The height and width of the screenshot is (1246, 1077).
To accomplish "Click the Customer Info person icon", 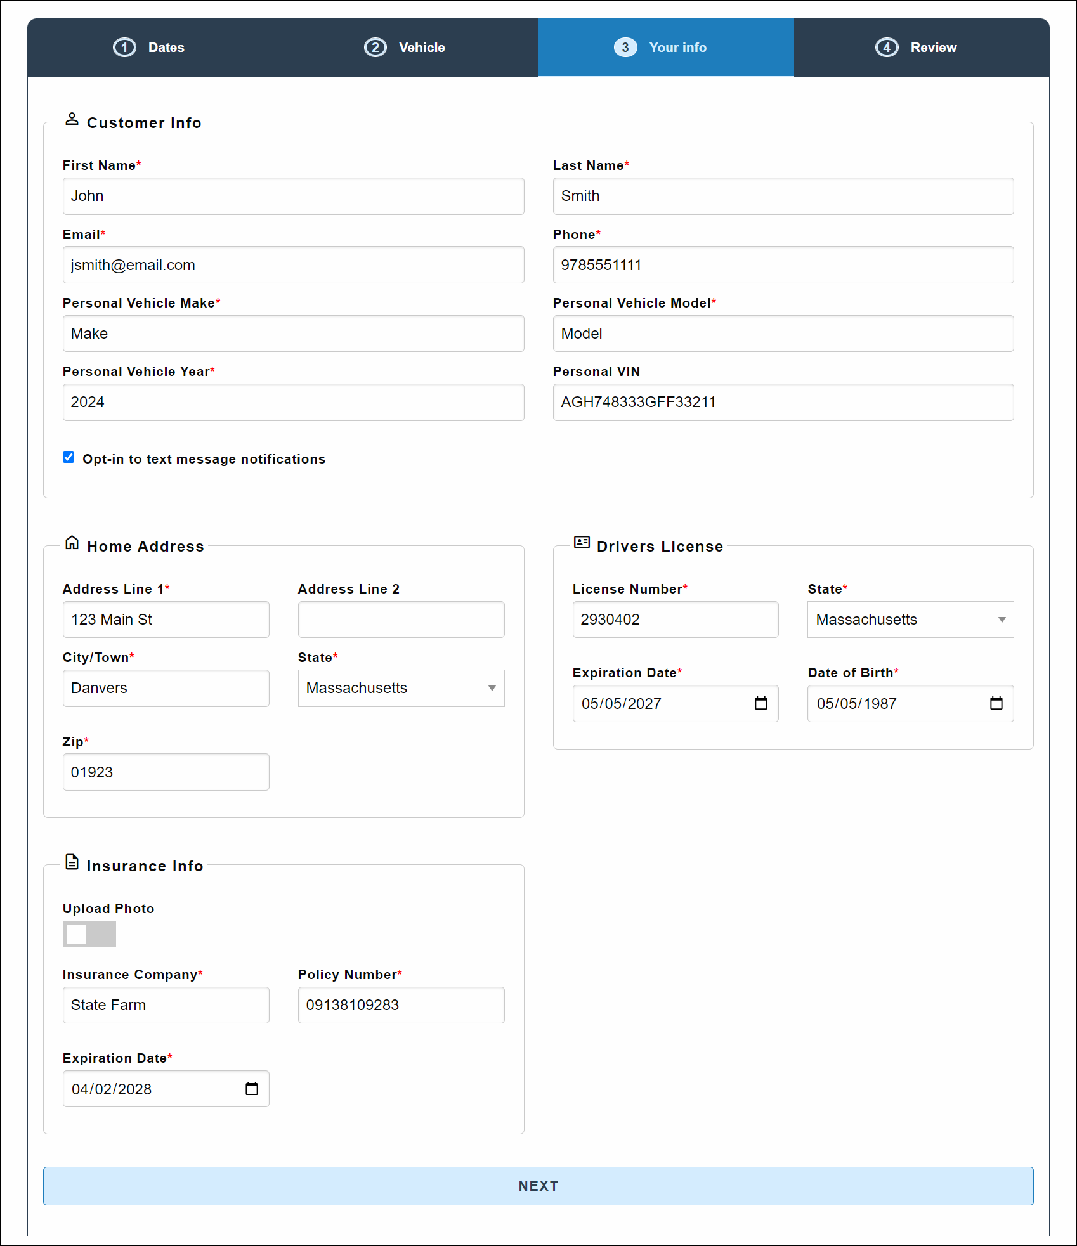I will coord(72,119).
